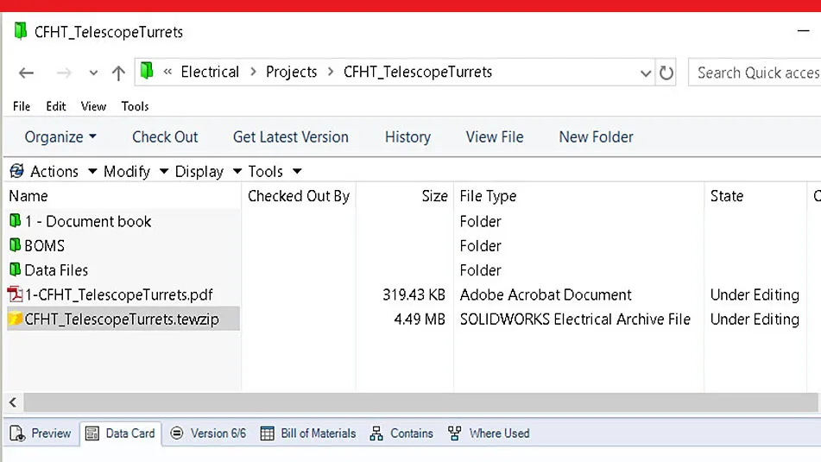This screenshot has height=462, width=821.
Task: Open the Display dropdown menu
Action: point(208,171)
